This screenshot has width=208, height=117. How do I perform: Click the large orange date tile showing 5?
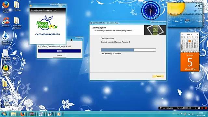tap(190, 62)
